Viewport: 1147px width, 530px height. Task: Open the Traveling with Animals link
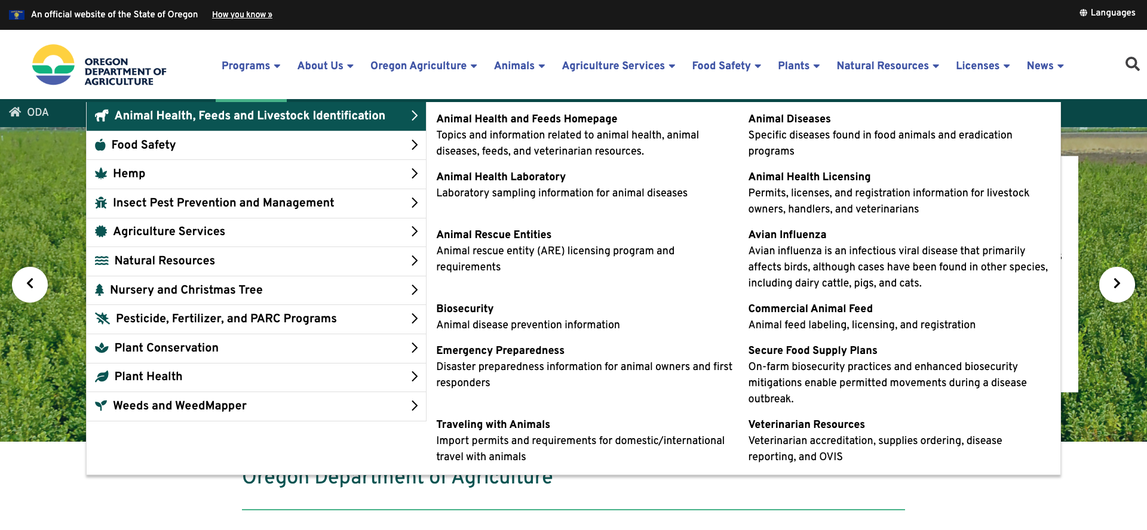pos(493,424)
